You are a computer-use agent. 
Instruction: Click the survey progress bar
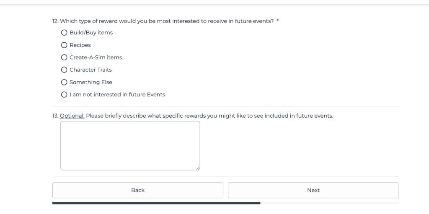pos(225,203)
